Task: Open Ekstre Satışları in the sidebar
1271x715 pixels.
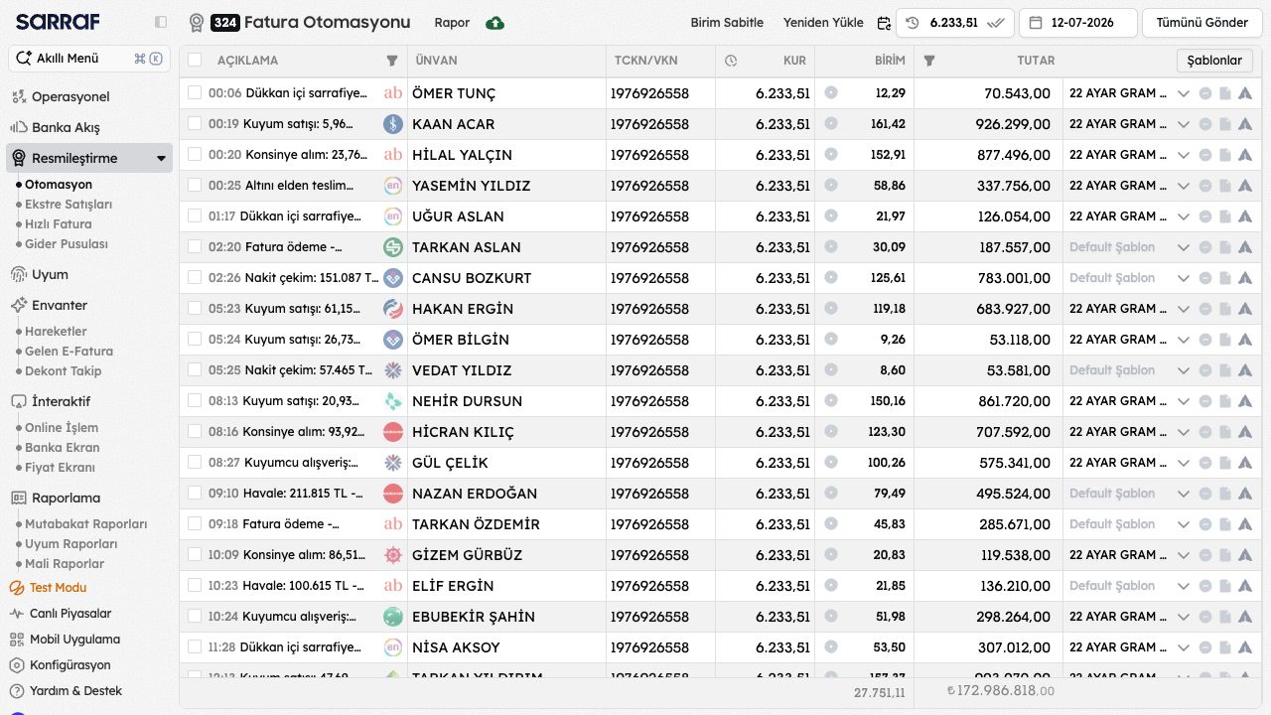Action: (x=69, y=204)
